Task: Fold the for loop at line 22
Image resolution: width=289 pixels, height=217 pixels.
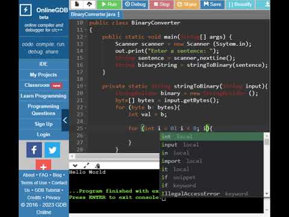Action: (x=85, y=107)
